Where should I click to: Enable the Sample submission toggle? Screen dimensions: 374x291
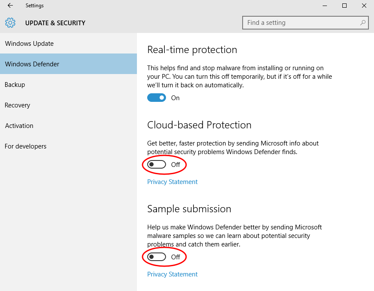point(157,257)
